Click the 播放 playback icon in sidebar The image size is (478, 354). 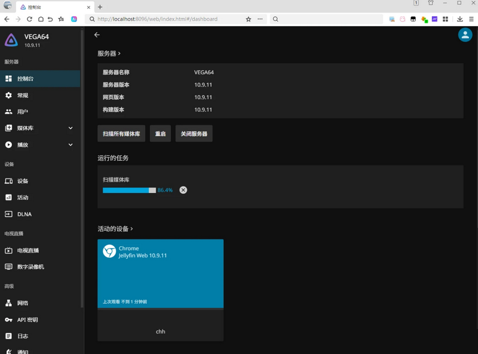8,144
